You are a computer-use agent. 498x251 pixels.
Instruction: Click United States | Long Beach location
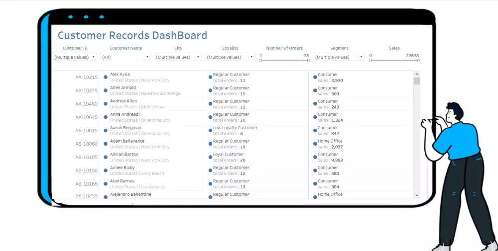coord(137,173)
